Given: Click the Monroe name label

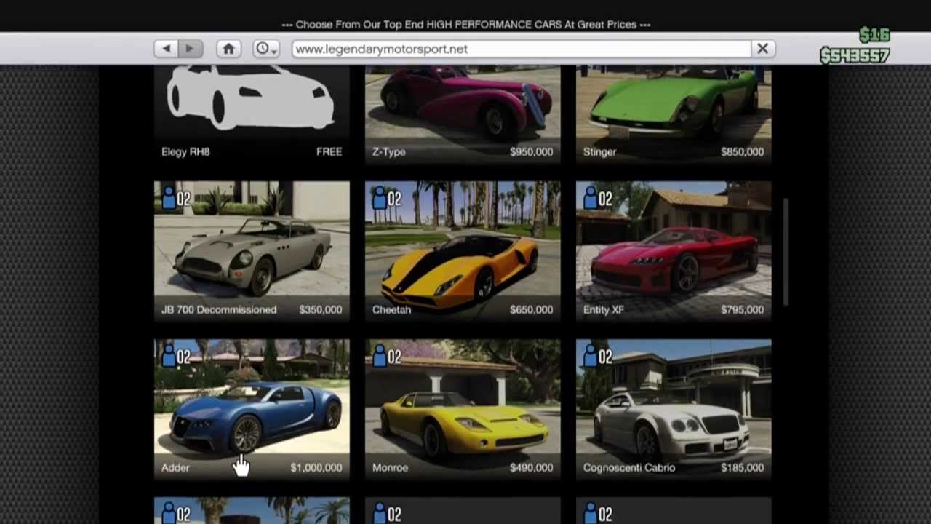Looking at the screenshot, I should (390, 468).
